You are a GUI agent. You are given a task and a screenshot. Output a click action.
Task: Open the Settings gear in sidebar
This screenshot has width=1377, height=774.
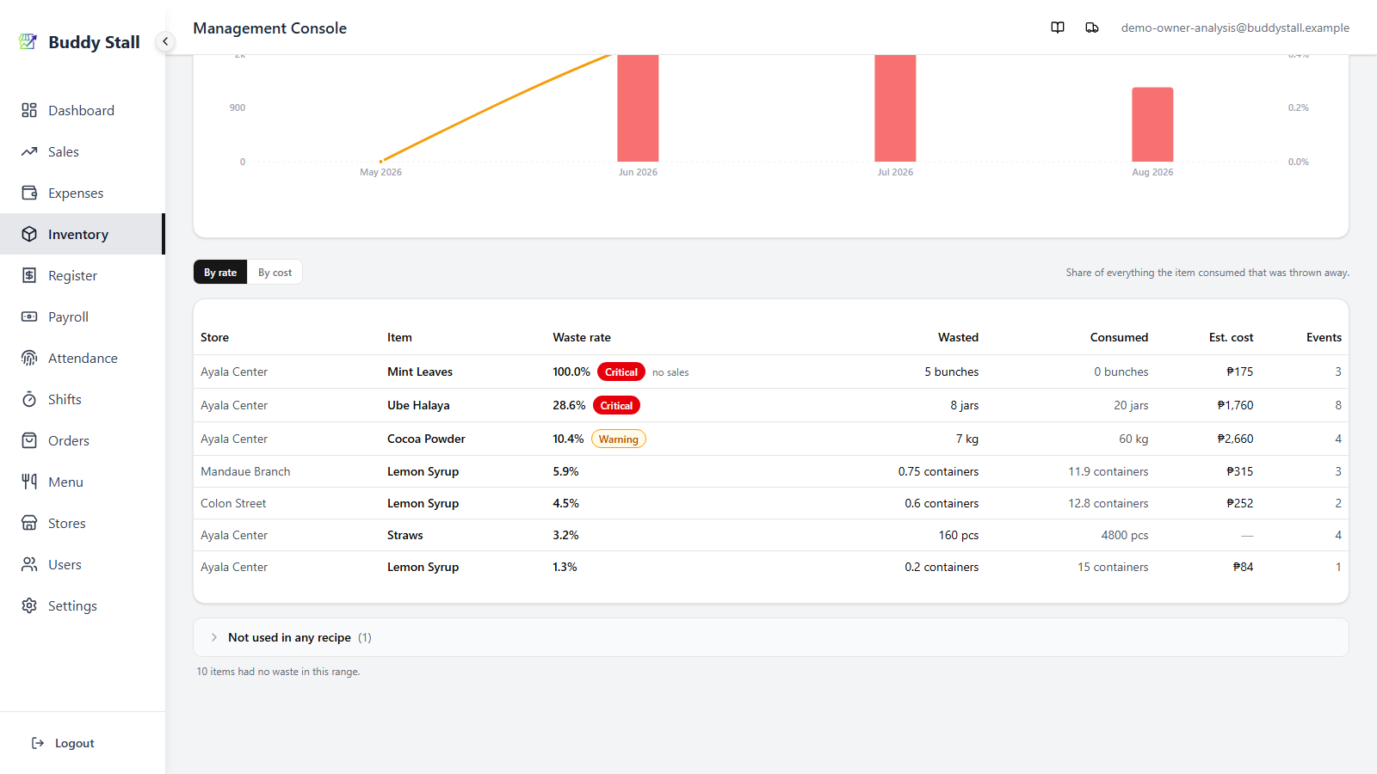[x=29, y=605]
